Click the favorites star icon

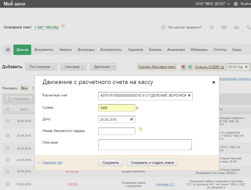point(212,27)
